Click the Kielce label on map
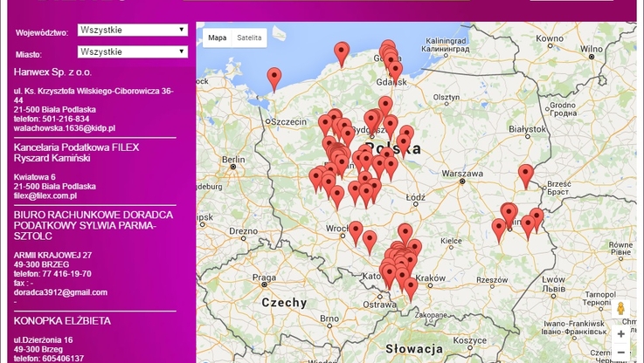 click(x=451, y=241)
